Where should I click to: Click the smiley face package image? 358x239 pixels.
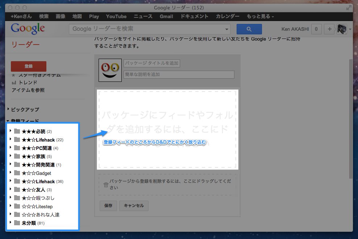point(110,70)
